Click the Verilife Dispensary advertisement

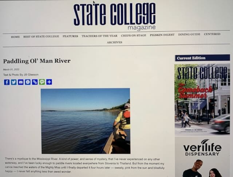[x=202, y=157]
